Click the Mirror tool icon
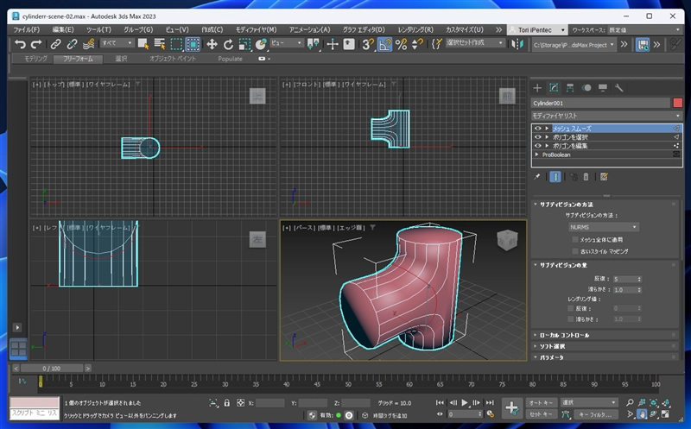The image size is (691, 429). [x=517, y=44]
